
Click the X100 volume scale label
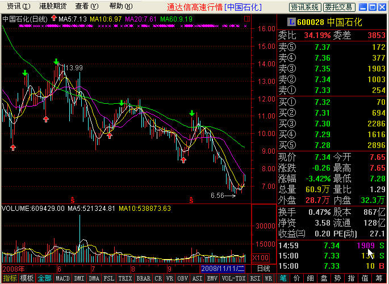[260, 258]
